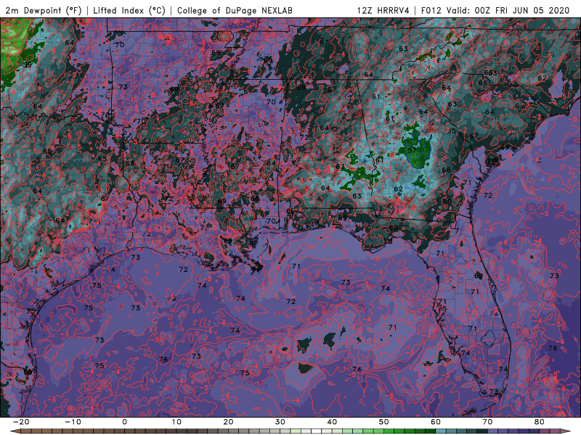Viewport: 581px width, 435px height.
Task: Click the -10 label on the color scale
Action: point(73,422)
